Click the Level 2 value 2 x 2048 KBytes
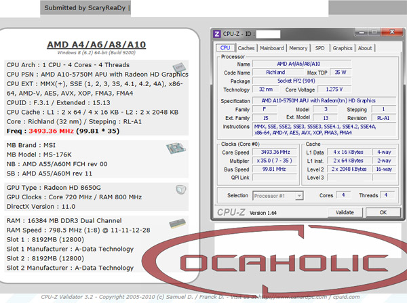The width and height of the screenshot is (407, 303). pos(349,169)
